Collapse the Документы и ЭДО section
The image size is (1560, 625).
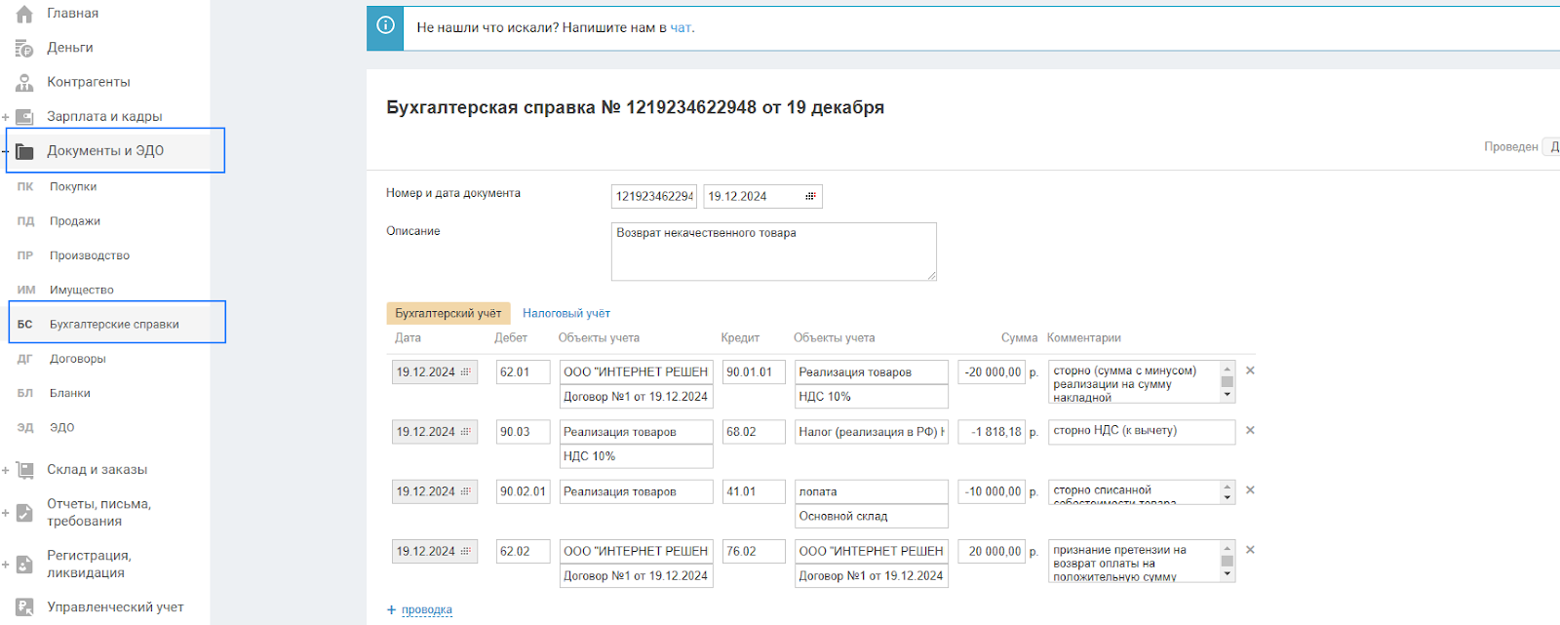[5, 151]
